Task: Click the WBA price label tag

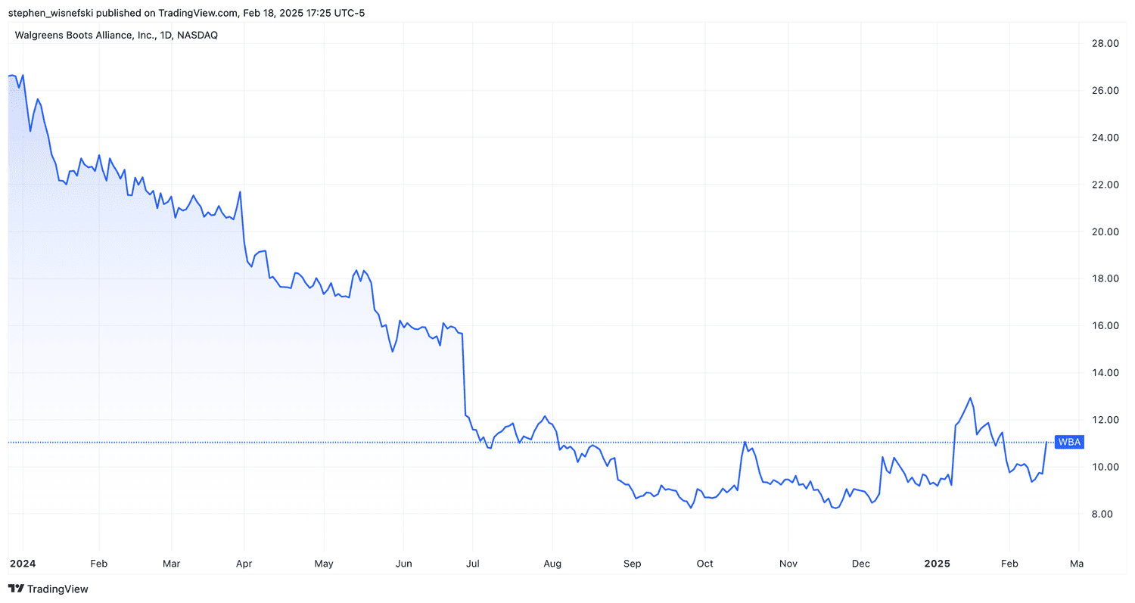Action: point(1069,443)
